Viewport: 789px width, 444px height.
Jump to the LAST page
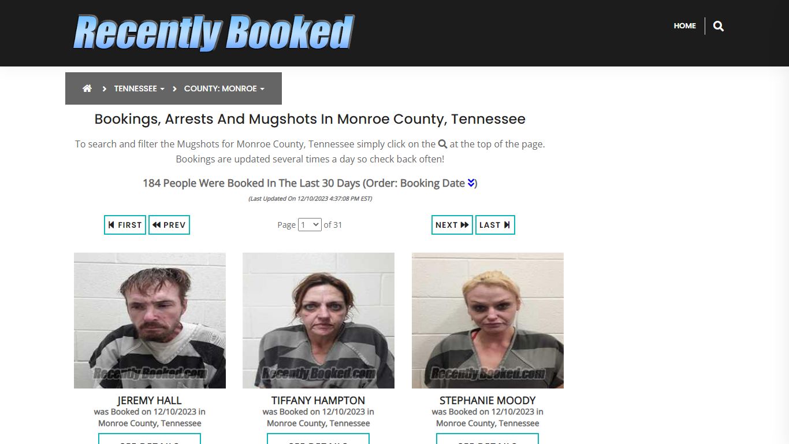[x=495, y=225]
